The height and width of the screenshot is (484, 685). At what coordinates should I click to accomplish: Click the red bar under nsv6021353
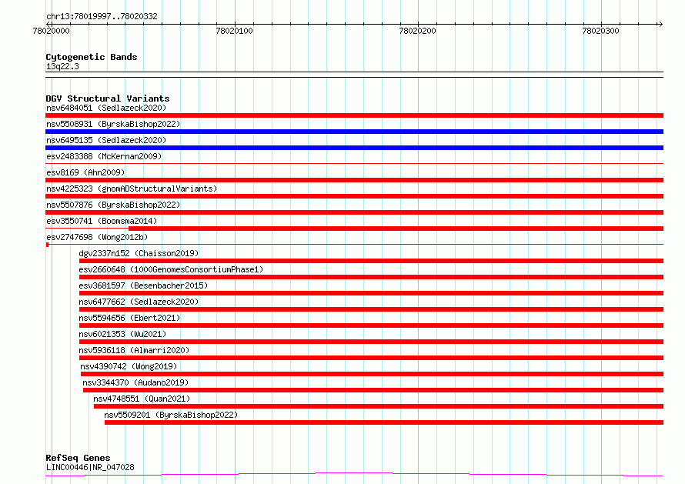tap(371, 342)
